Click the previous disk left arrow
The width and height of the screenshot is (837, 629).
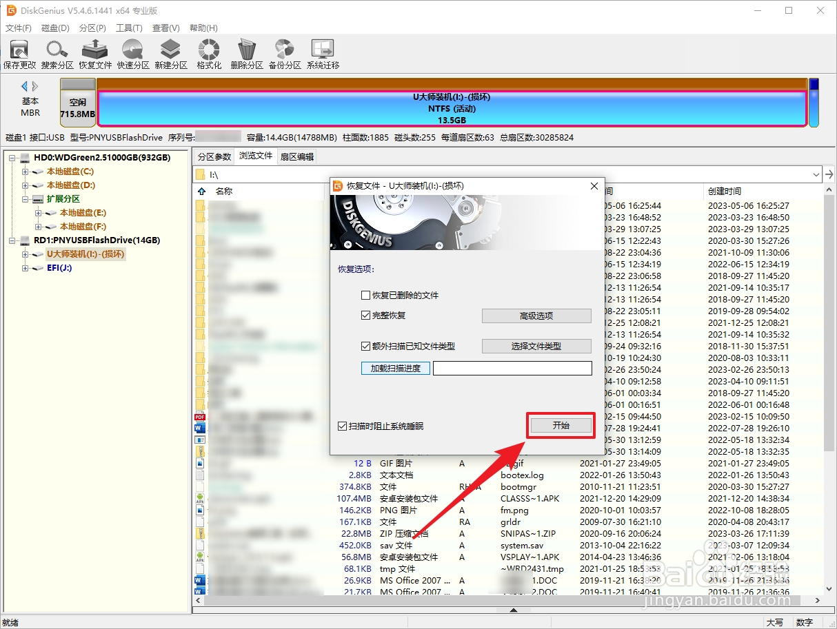click(24, 86)
